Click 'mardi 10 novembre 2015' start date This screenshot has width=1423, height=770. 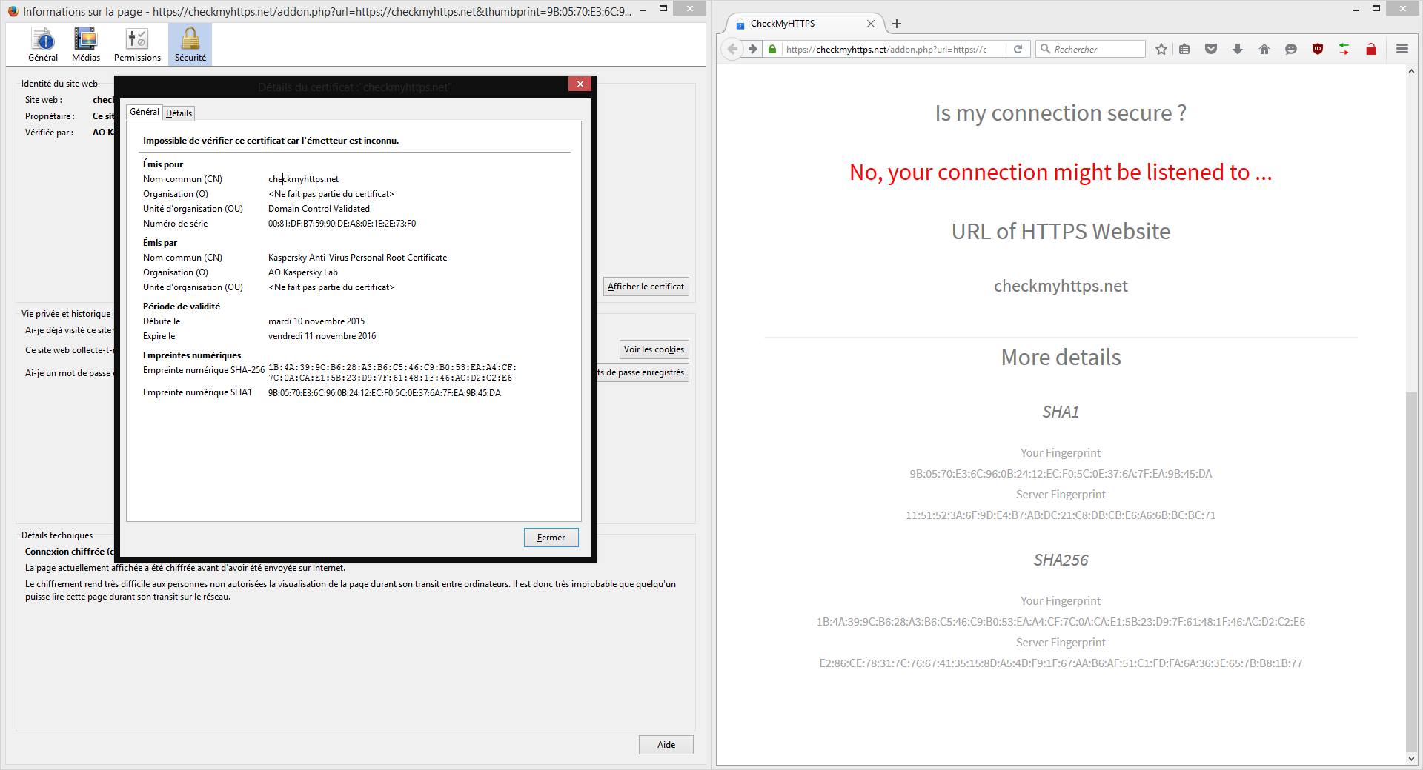(316, 321)
